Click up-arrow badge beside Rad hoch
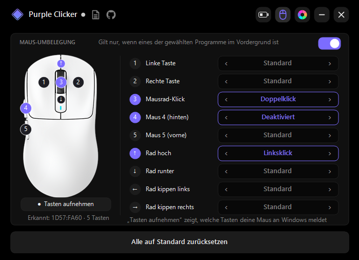 (x=135, y=153)
